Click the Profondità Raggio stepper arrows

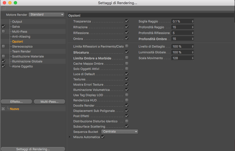pyautogui.click(x=193, y=27)
